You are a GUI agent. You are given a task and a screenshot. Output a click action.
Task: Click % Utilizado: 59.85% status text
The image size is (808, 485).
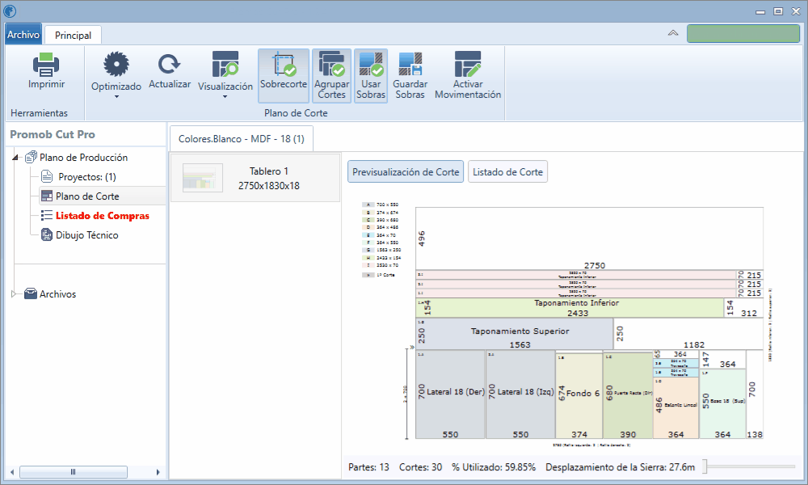[494, 467]
